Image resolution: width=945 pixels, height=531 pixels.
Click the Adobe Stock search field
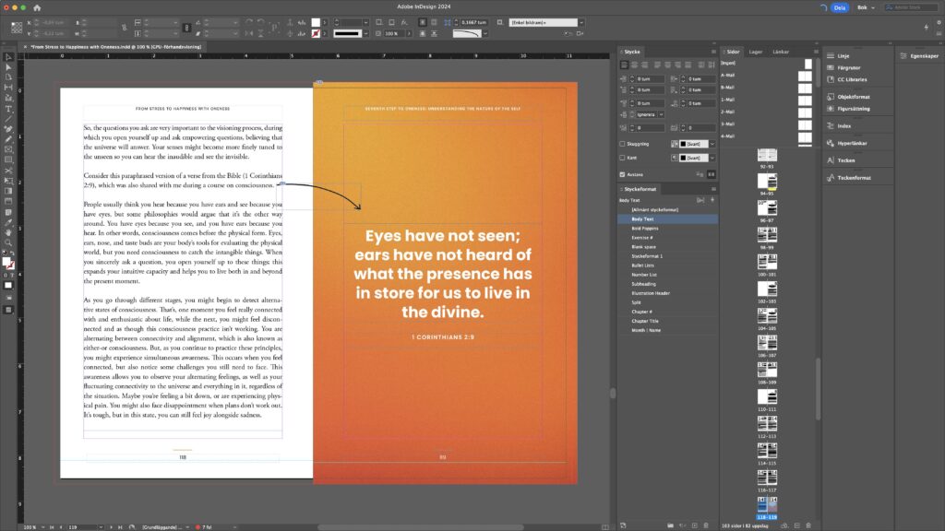click(913, 7)
